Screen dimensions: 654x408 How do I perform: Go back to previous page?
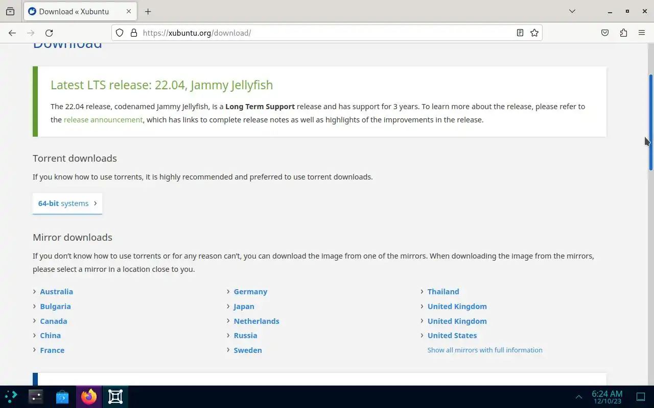12,33
